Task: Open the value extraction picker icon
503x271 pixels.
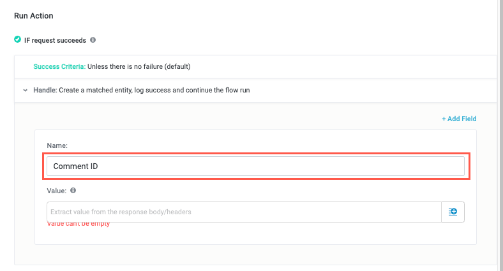Action: tap(453, 212)
